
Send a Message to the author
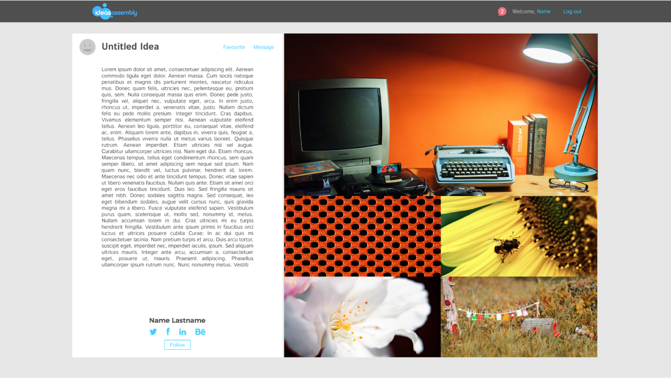click(263, 47)
